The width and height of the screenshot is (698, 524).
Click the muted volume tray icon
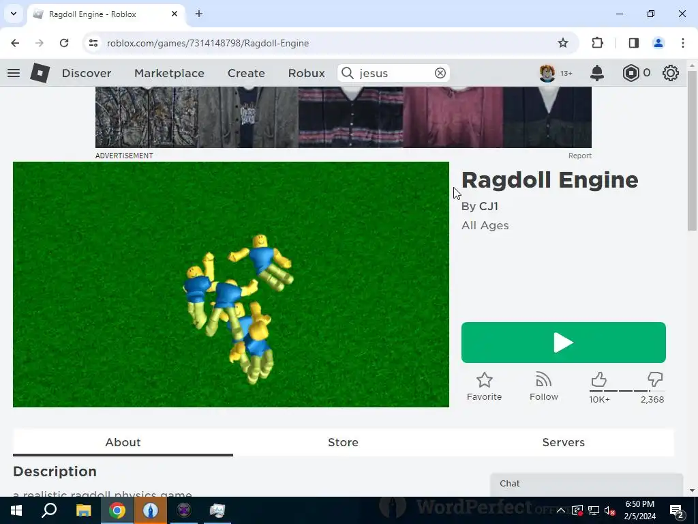pyautogui.click(x=610, y=510)
